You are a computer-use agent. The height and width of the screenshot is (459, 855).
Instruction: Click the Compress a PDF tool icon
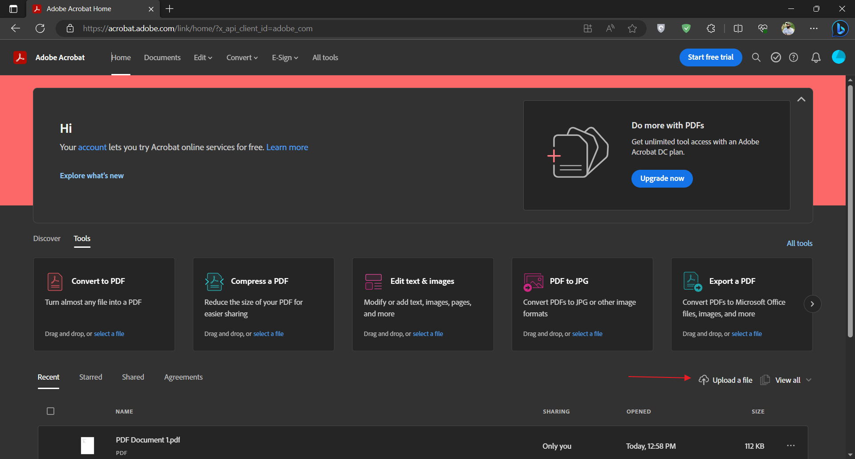[214, 282]
